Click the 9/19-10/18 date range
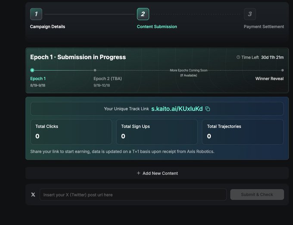 tap(102, 85)
